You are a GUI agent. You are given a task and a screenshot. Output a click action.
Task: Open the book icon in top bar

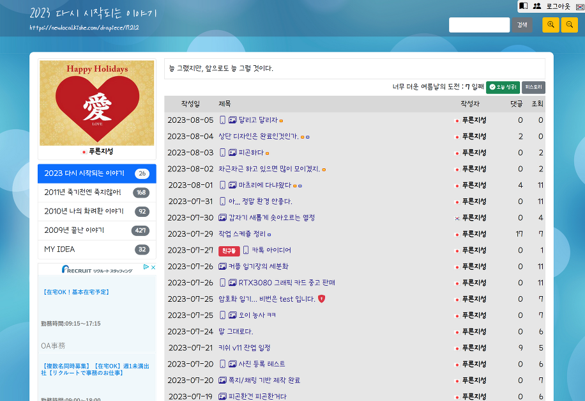pos(524,6)
